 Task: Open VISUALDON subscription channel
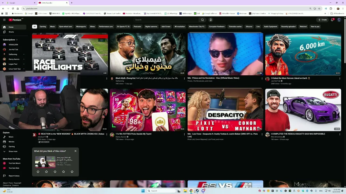coord(14,45)
